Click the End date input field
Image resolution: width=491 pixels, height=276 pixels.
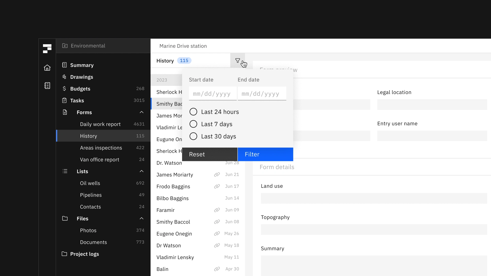pyautogui.click(x=262, y=94)
